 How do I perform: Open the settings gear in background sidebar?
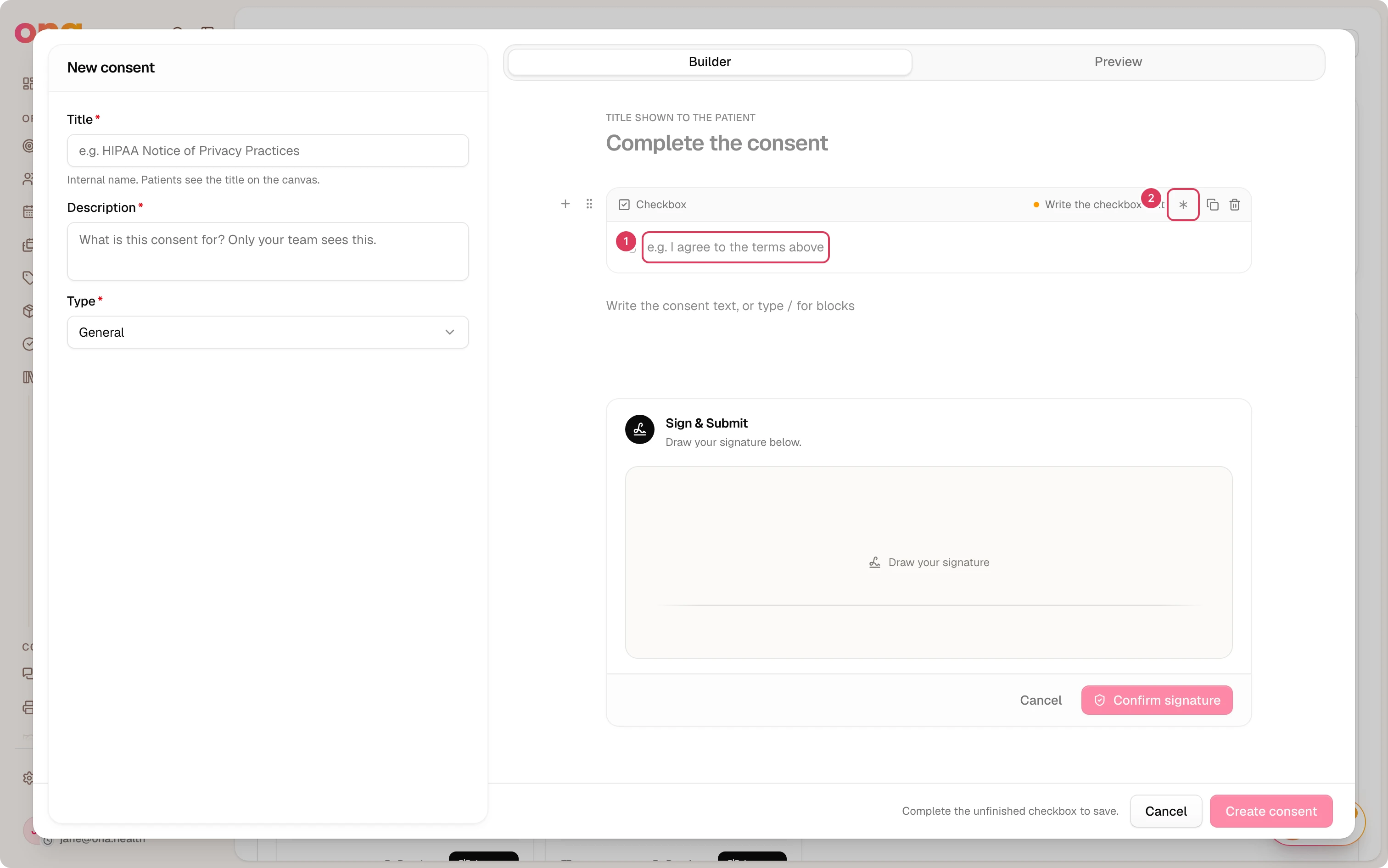tap(28, 778)
